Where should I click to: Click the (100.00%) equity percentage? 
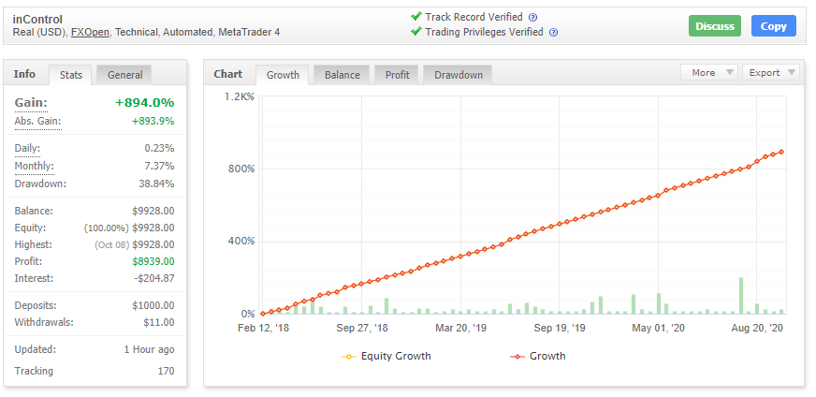click(107, 228)
